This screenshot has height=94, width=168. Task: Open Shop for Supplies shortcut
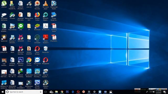coord(45,73)
